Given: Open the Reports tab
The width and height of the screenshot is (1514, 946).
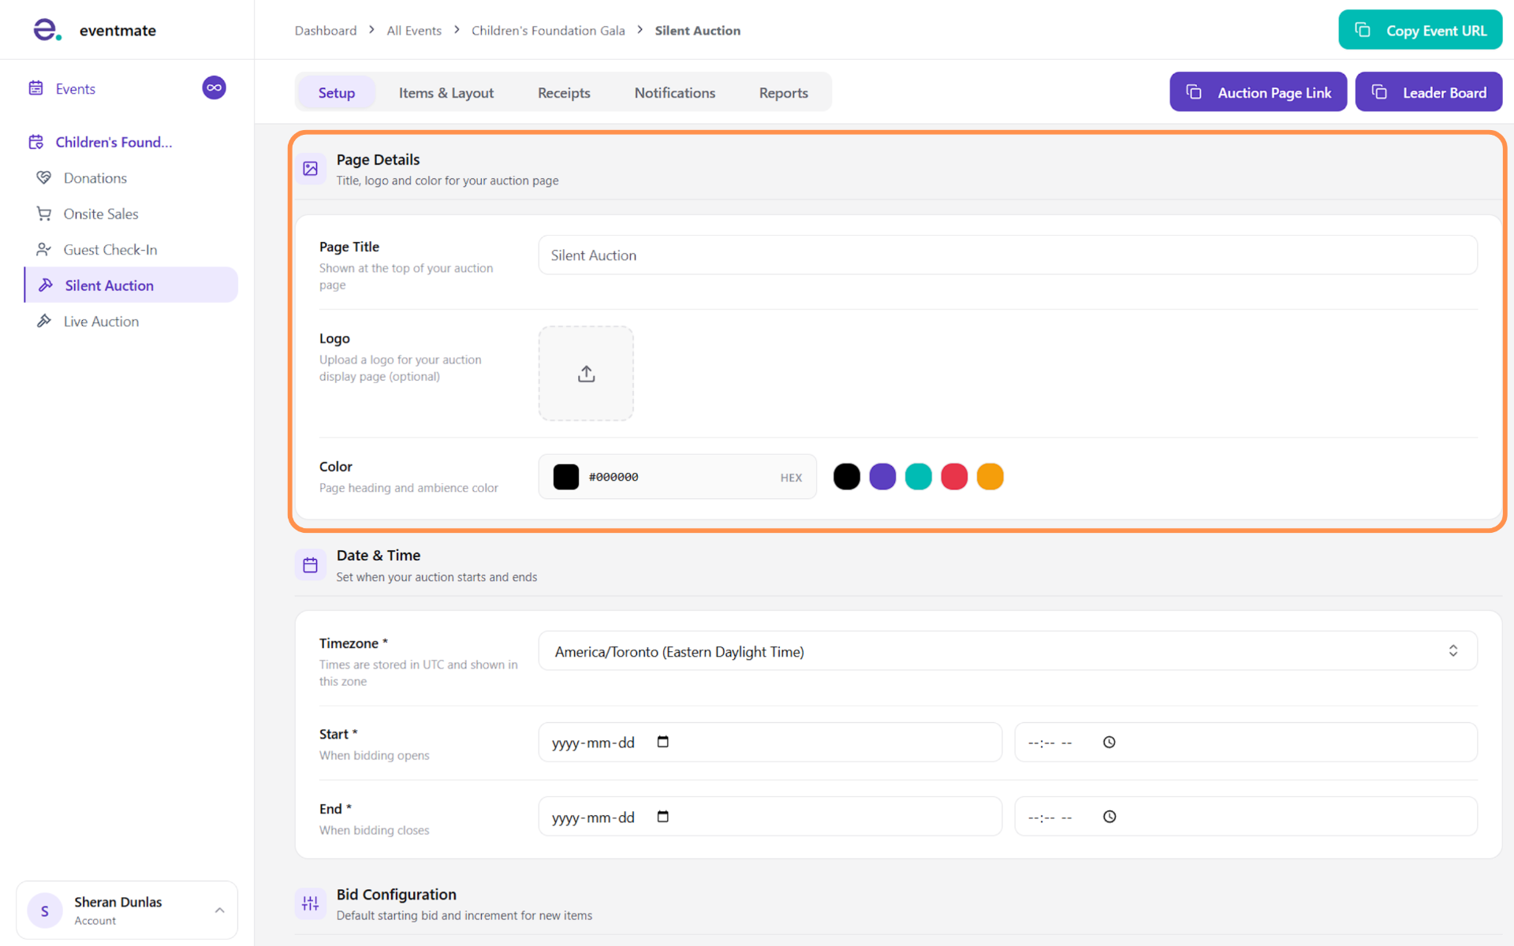Looking at the screenshot, I should click(784, 92).
